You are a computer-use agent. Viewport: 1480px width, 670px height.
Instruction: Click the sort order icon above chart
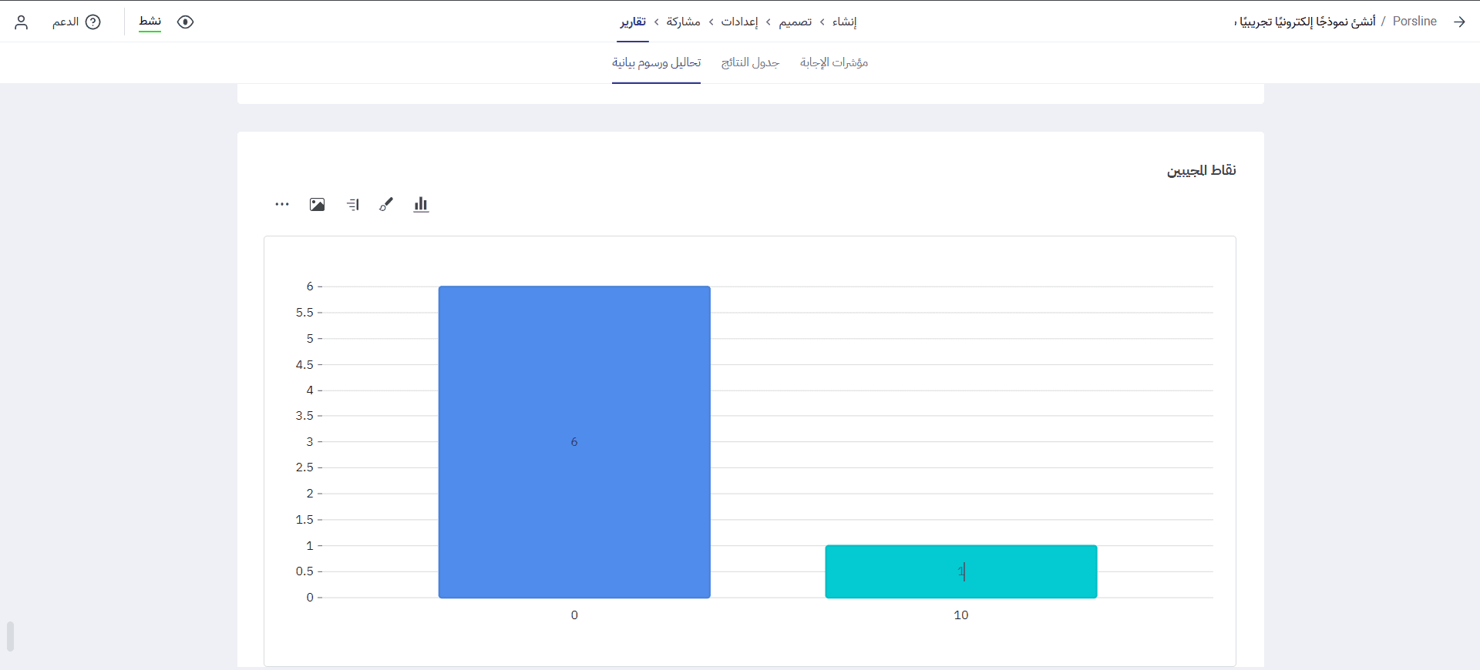352,204
